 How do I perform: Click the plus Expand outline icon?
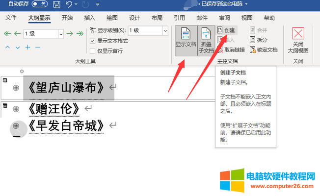coord(27,48)
